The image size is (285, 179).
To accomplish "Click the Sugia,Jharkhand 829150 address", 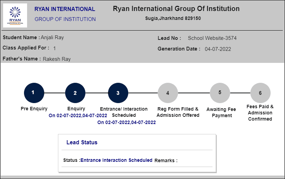I will coord(173,19).
